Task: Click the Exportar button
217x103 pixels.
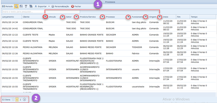Action: 41,6
